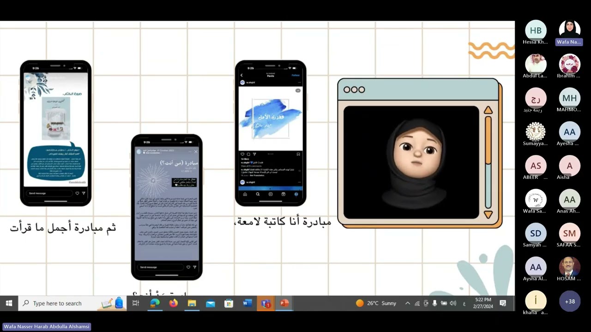Viewport: 591px width, 332px height.
Task: Select the رج participant avatar
Action: tap(536, 98)
